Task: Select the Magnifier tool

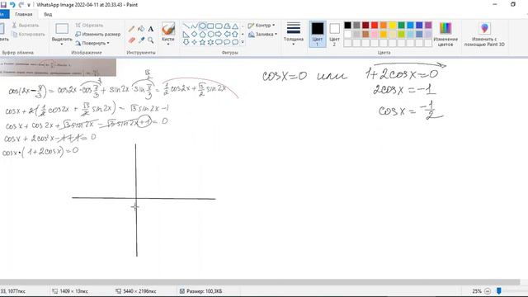Action: coord(150,40)
